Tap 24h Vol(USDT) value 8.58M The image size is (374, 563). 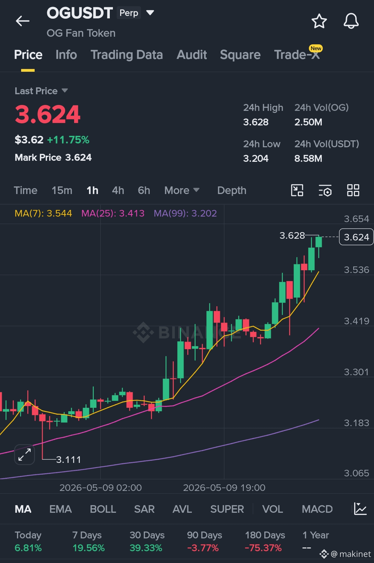click(x=308, y=158)
